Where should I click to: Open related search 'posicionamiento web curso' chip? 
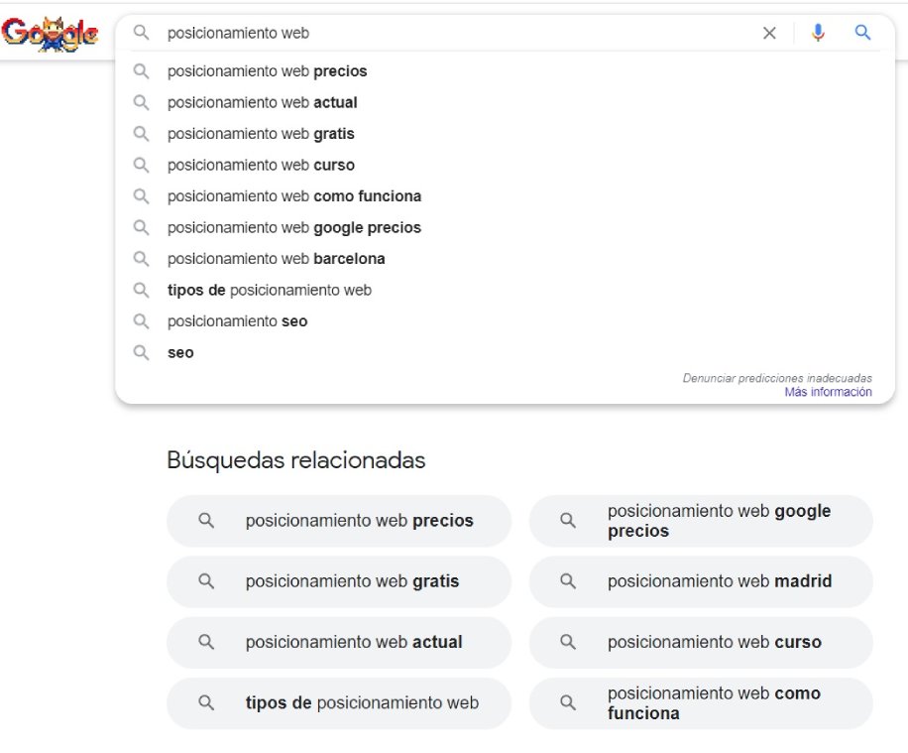(x=701, y=642)
